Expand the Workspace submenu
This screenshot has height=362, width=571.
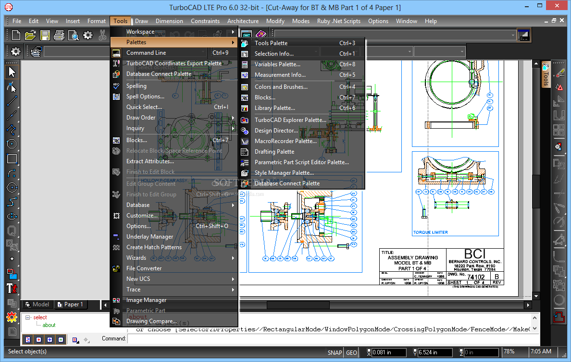tap(174, 32)
